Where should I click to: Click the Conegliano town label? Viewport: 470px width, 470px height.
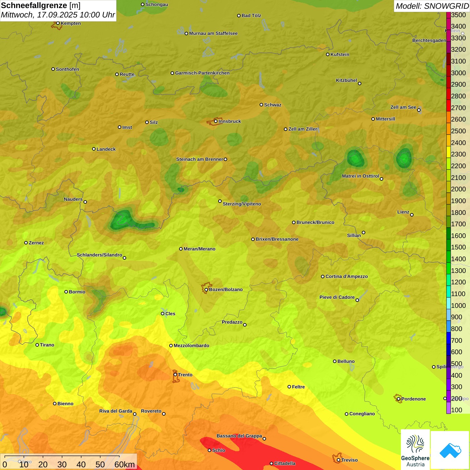click(x=362, y=414)
